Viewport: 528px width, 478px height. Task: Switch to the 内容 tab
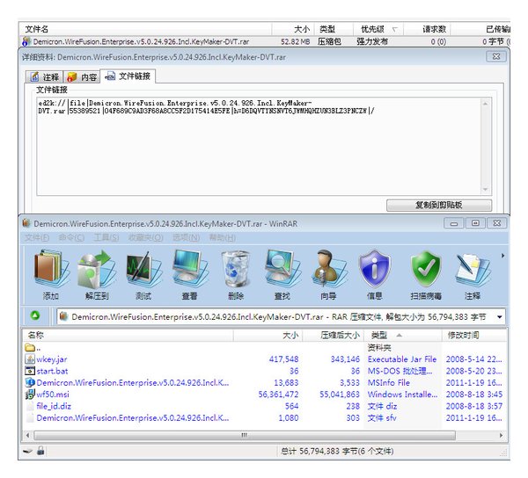point(82,77)
